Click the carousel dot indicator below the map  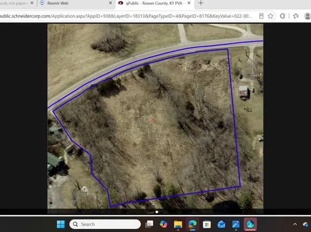[157, 212]
